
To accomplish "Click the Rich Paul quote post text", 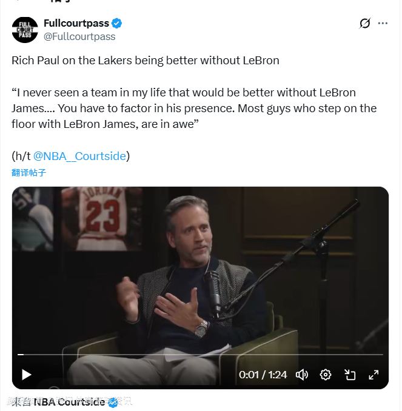I will pyautogui.click(x=194, y=108).
